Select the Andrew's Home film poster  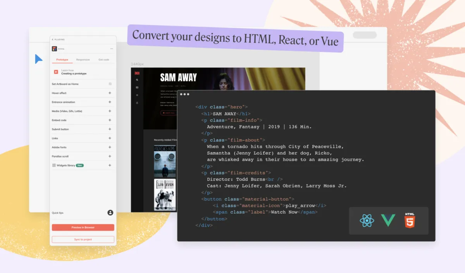[165, 161]
